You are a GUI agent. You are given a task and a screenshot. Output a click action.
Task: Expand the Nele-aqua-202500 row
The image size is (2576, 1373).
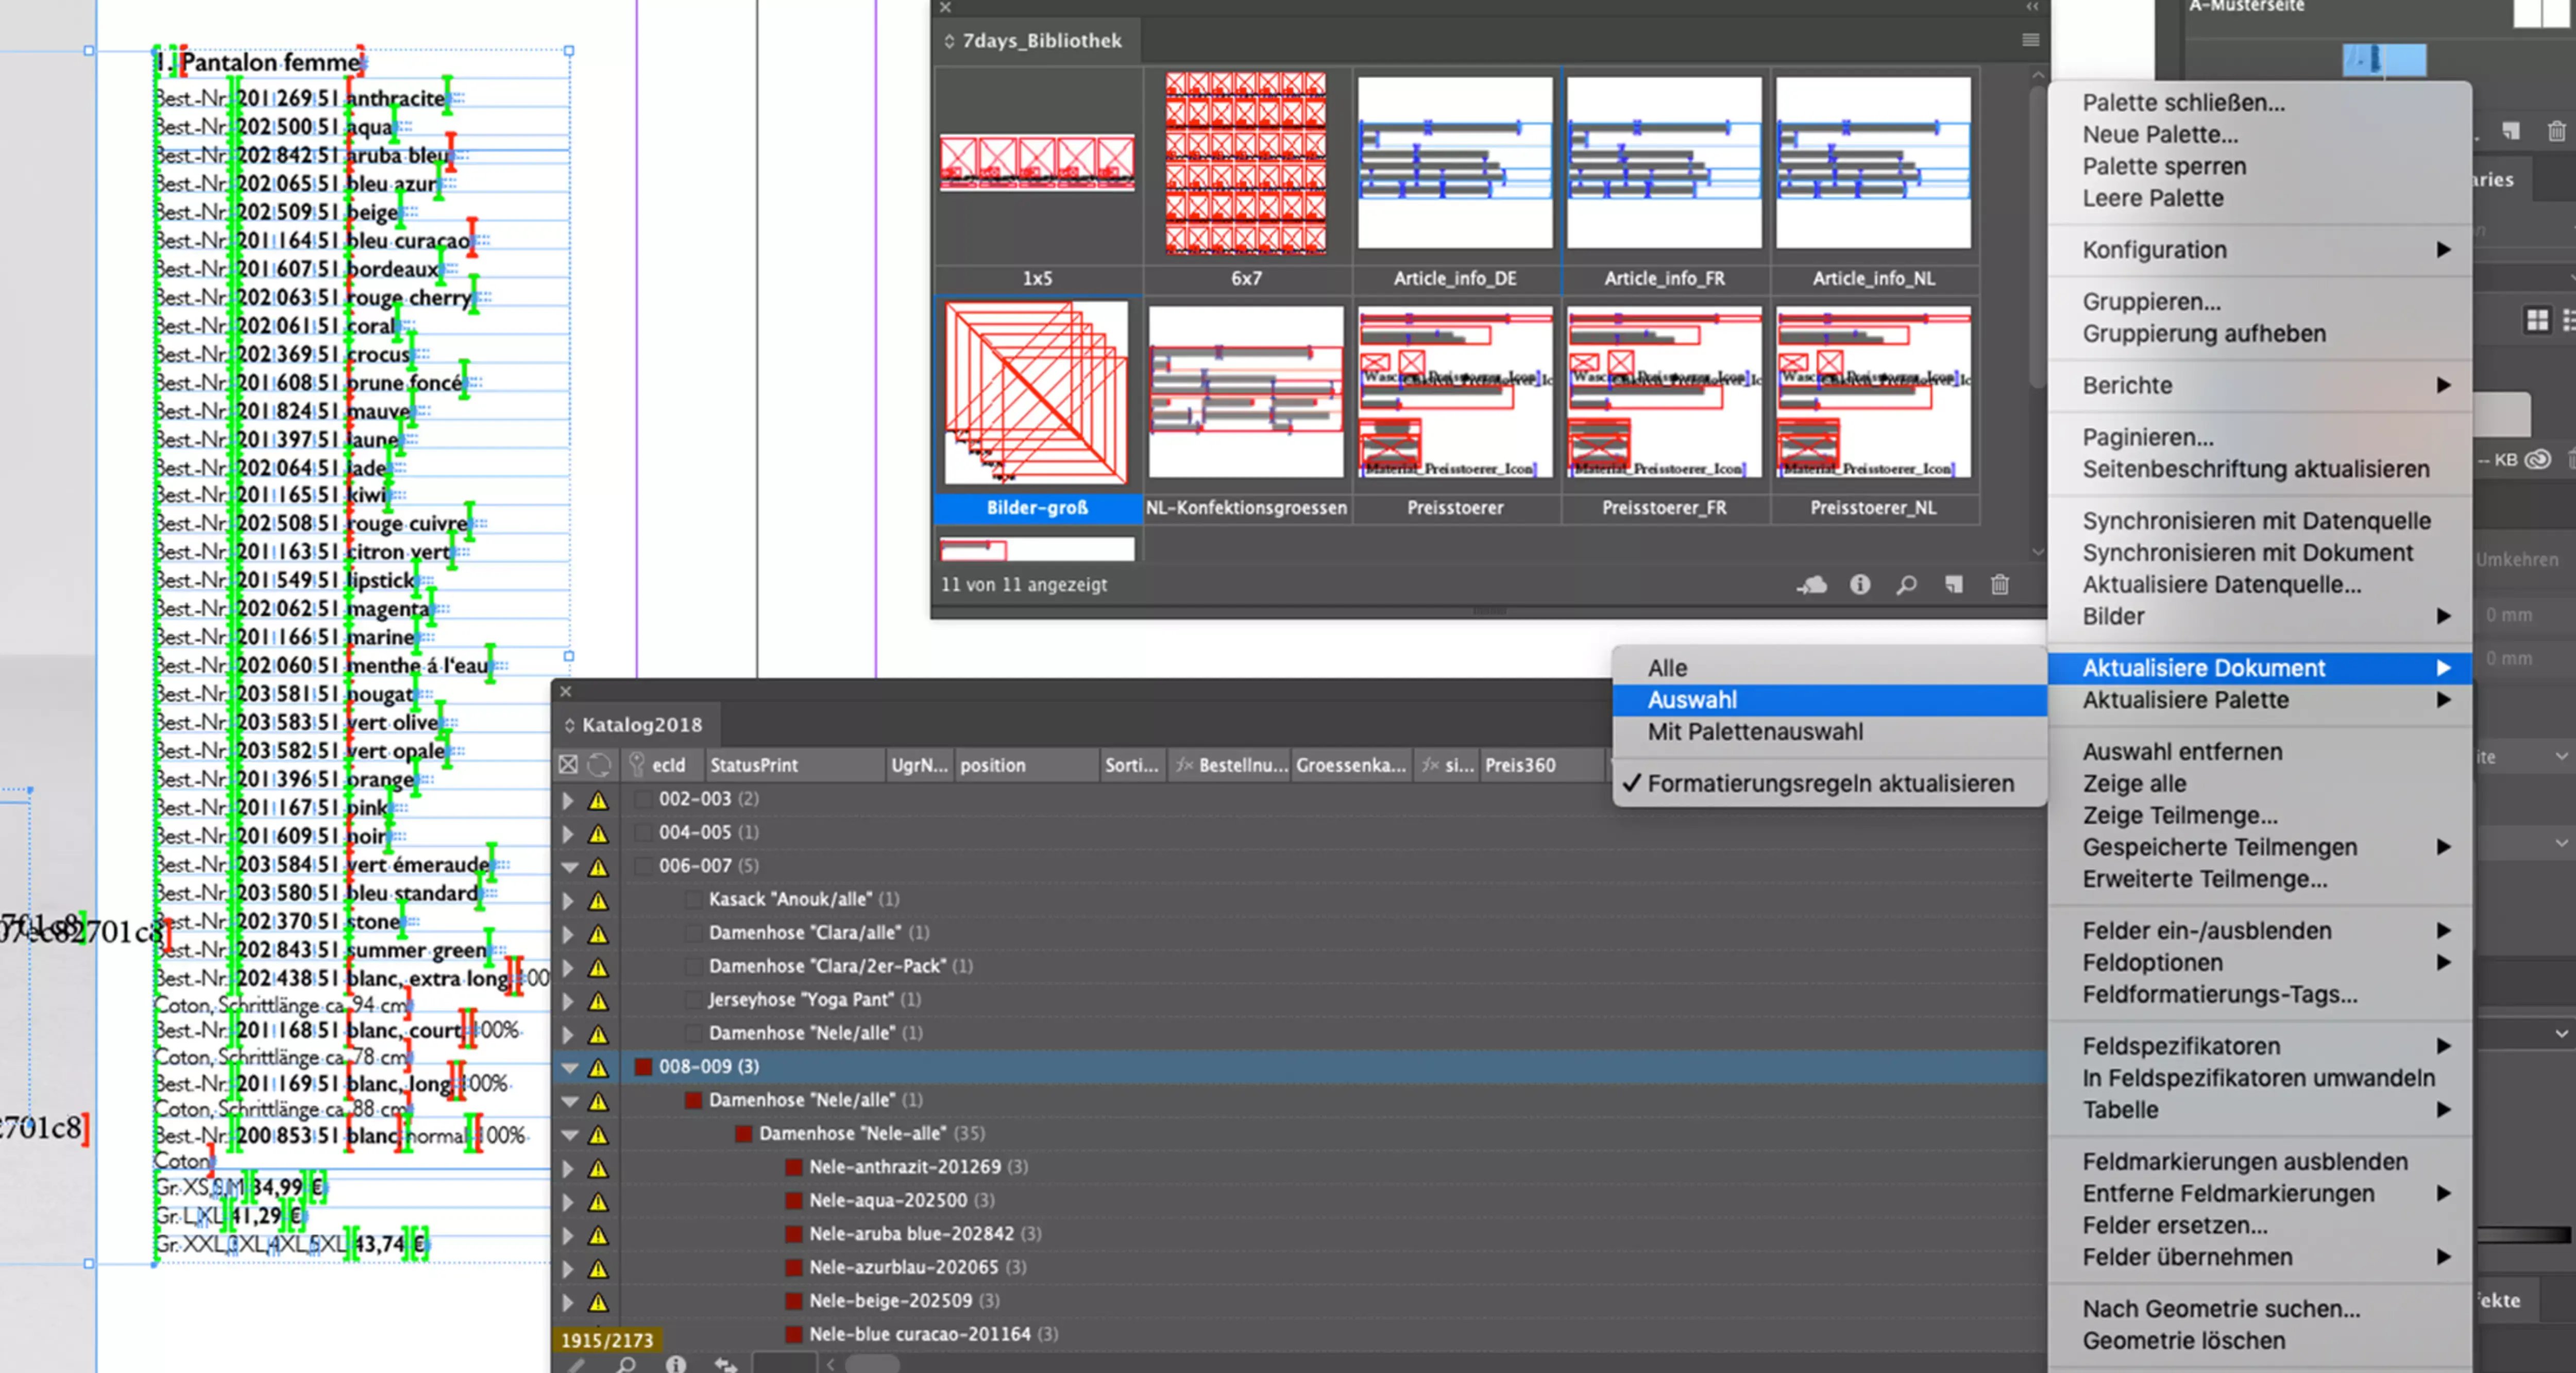coord(568,1202)
